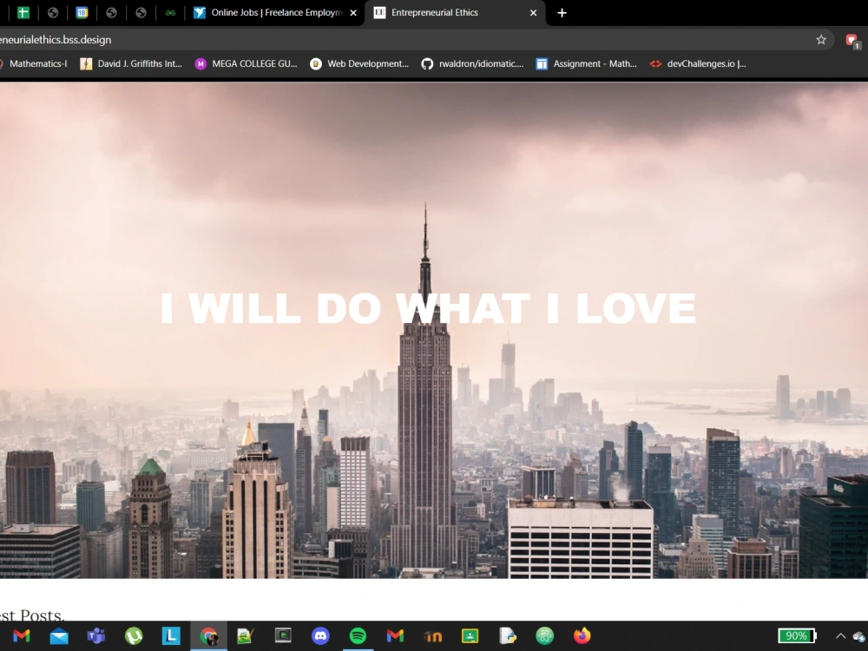Open Microsoft Teams from the taskbar

point(96,636)
